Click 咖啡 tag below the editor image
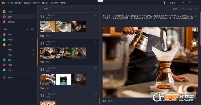 pyautogui.click(x=110, y=101)
